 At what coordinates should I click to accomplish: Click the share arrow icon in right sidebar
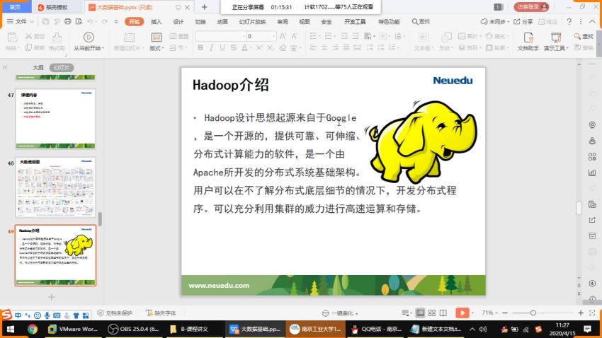click(x=592, y=220)
